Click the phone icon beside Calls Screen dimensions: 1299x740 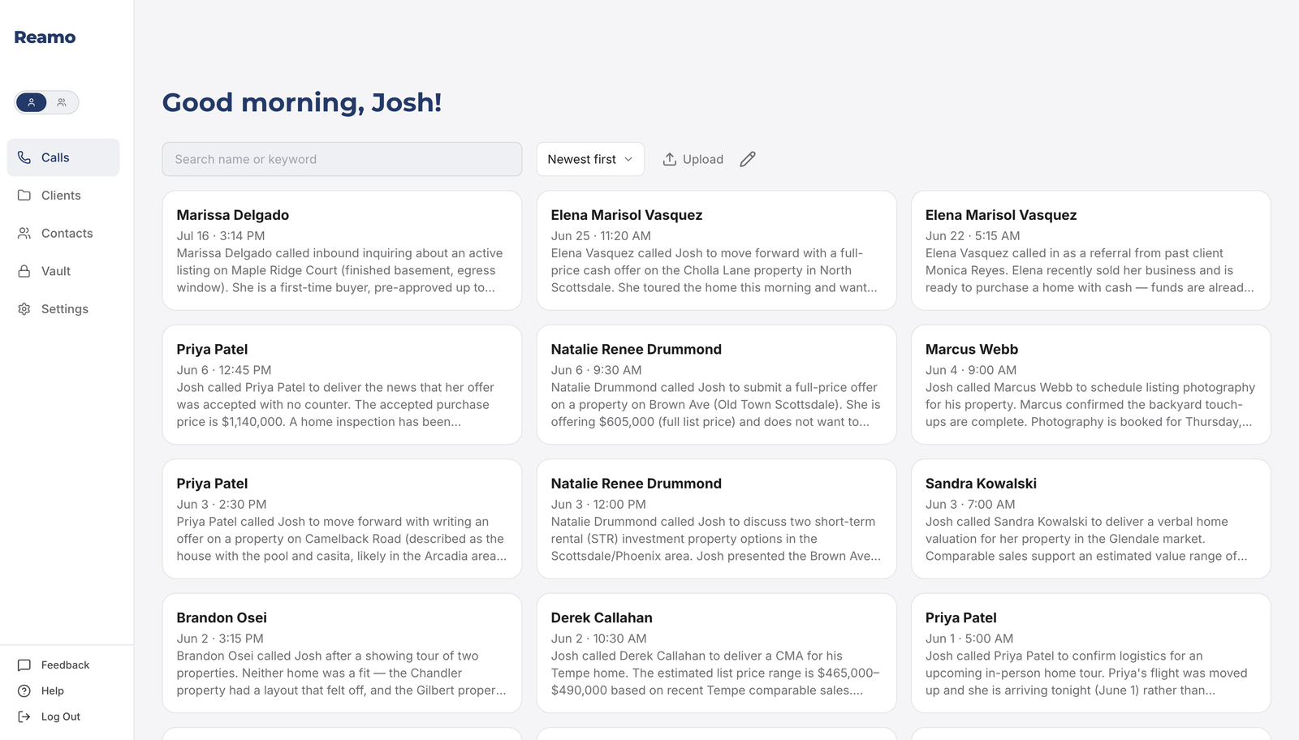click(24, 157)
